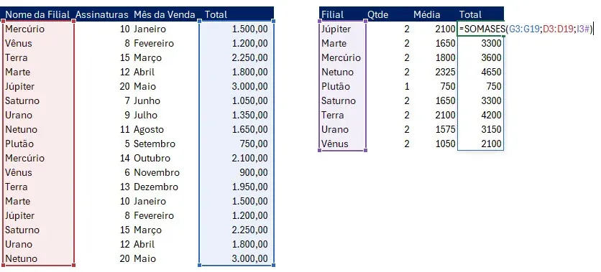Viewport: 601px width, 272px height.
Task: Click the Nome da Filial header
Action: point(37,14)
